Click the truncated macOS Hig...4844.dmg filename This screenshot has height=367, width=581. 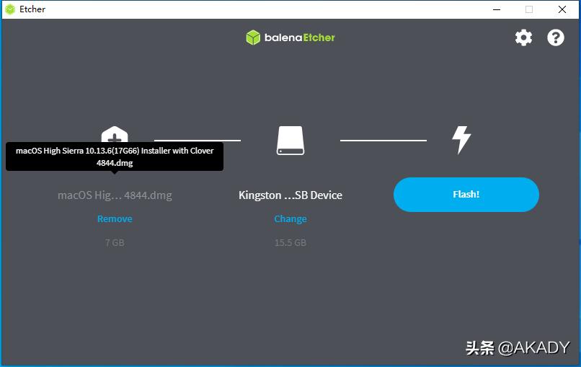[x=115, y=195]
